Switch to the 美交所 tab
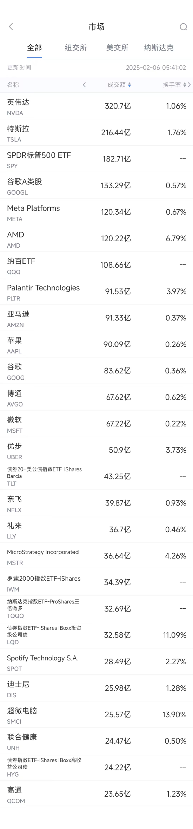Viewport: 193px width, 829px height. 117,48
